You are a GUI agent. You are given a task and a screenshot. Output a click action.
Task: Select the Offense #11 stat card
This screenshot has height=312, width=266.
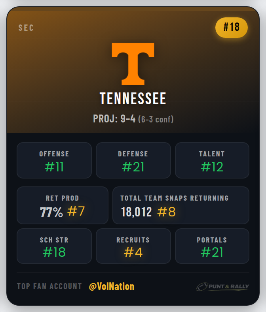point(54,160)
